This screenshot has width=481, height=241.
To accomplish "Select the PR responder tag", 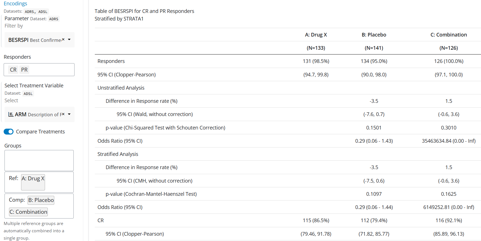I will [24, 70].
